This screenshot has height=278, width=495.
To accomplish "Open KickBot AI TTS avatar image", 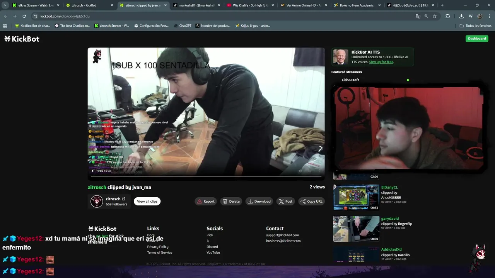I will pyautogui.click(x=341, y=57).
